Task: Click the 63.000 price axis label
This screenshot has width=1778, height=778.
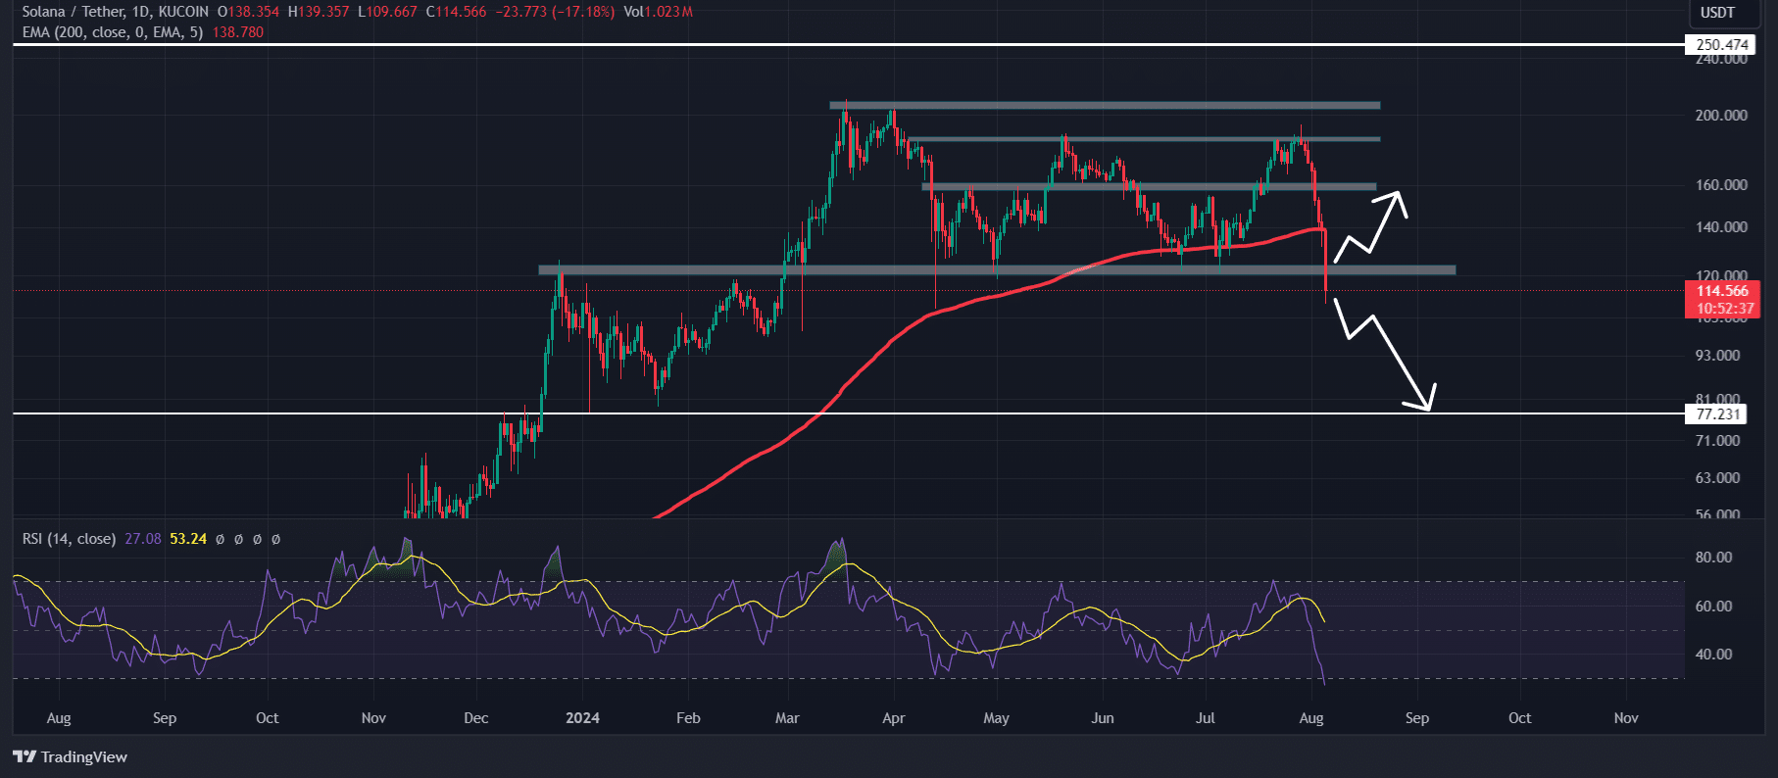Action: click(x=1717, y=477)
